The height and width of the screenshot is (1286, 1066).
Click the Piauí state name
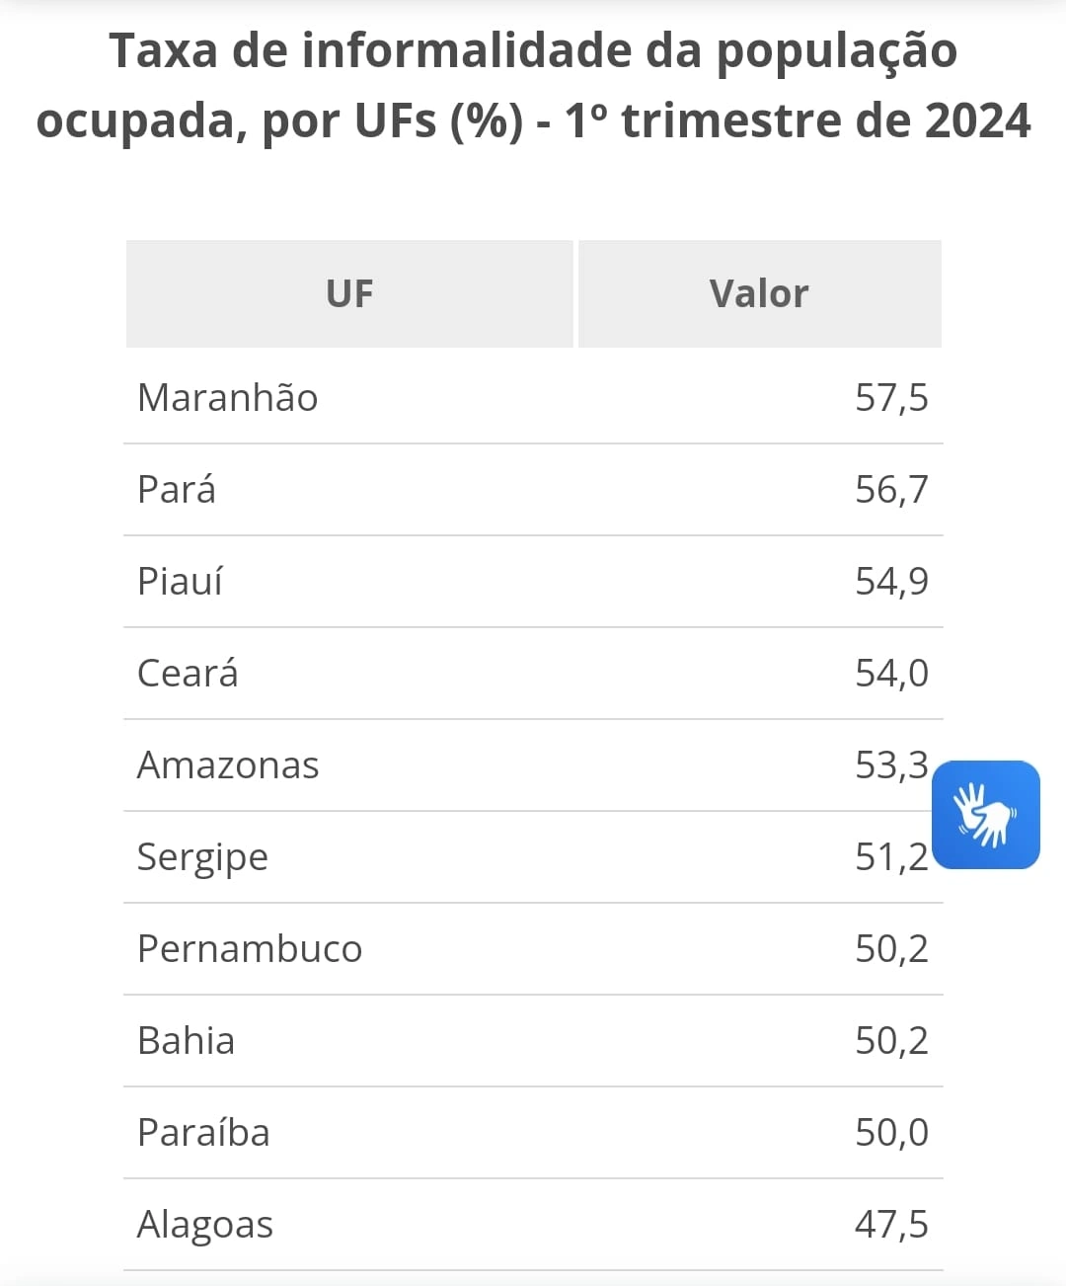click(x=180, y=582)
